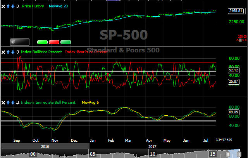The height and width of the screenshot is (158, 248).
Task: Move the Index-BullPrice Percent pane up
Action: pyautogui.click(x=8, y=52)
